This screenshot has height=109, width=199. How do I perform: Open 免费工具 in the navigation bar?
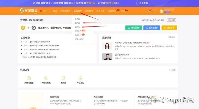[x=100, y=11]
